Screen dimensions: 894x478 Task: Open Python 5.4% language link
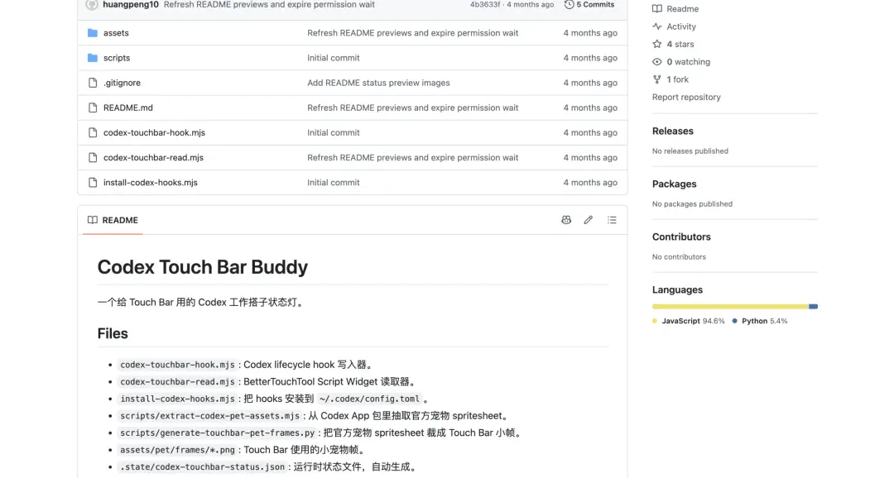760,322
